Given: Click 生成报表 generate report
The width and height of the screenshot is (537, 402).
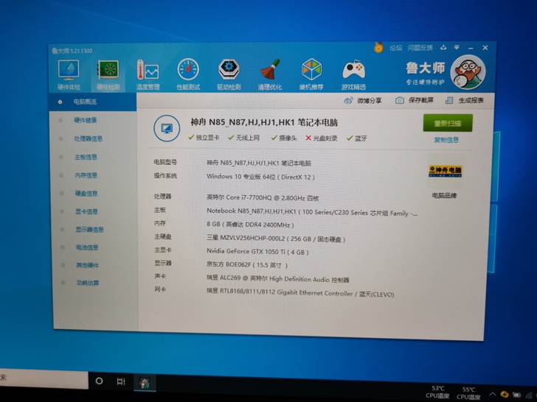Looking at the screenshot, I should tap(465, 100).
